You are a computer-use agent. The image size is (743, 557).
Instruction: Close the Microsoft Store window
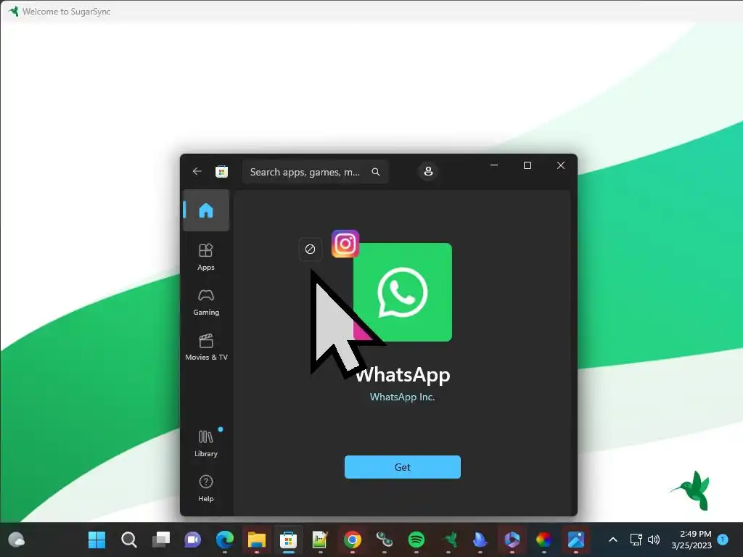561,165
